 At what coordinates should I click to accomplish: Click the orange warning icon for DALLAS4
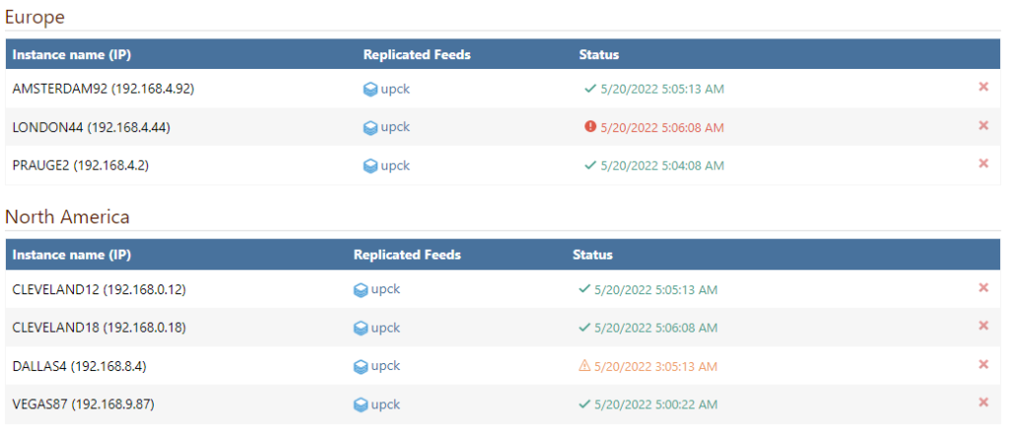[584, 365]
